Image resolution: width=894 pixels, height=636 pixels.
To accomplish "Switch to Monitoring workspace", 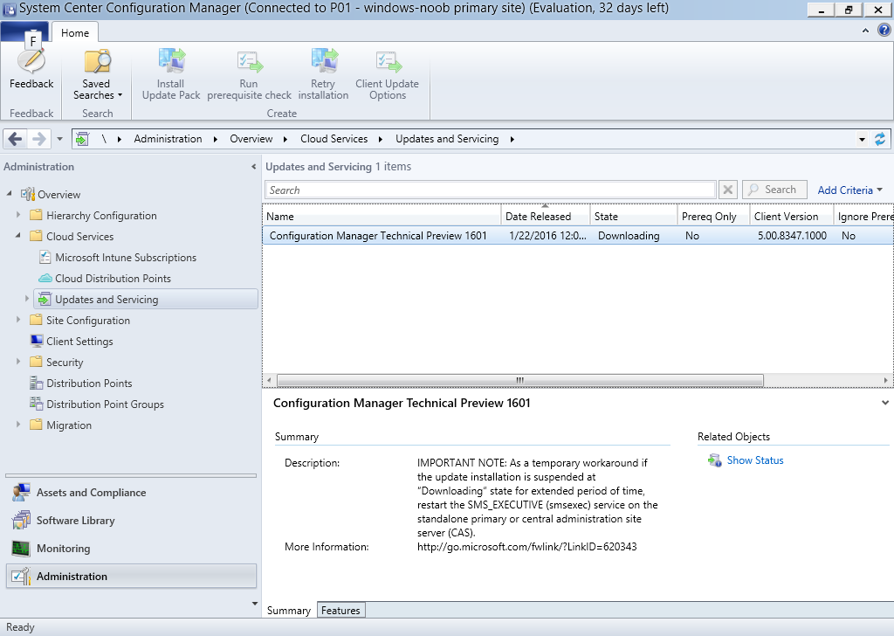I will click(131, 548).
